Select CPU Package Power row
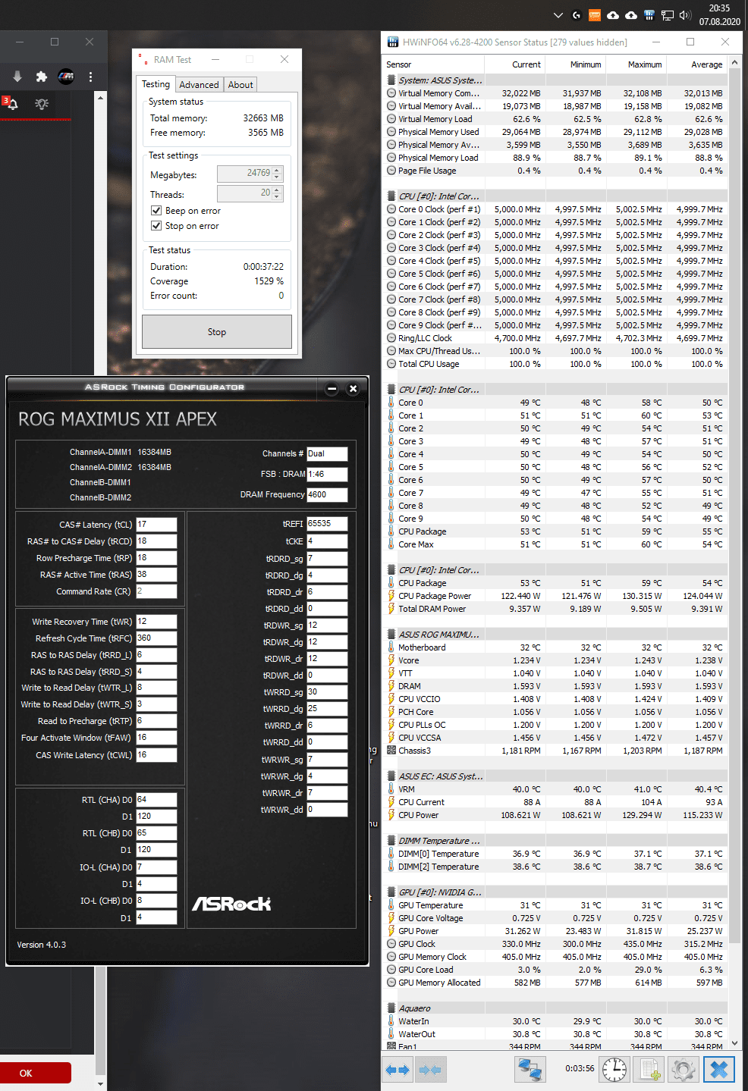Screen dimensions: 748x1091 [x=555, y=596]
